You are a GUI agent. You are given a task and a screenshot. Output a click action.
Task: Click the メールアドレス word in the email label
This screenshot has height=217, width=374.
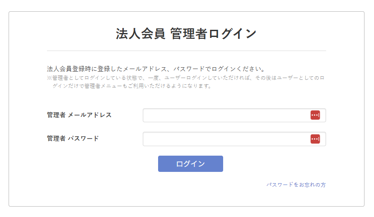click(89, 115)
